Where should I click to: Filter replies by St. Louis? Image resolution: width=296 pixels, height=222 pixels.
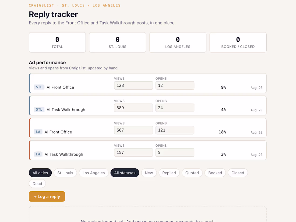[65, 173]
